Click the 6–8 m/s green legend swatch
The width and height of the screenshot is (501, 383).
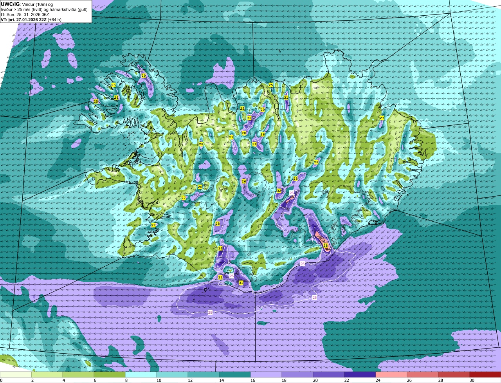[x=110, y=375]
